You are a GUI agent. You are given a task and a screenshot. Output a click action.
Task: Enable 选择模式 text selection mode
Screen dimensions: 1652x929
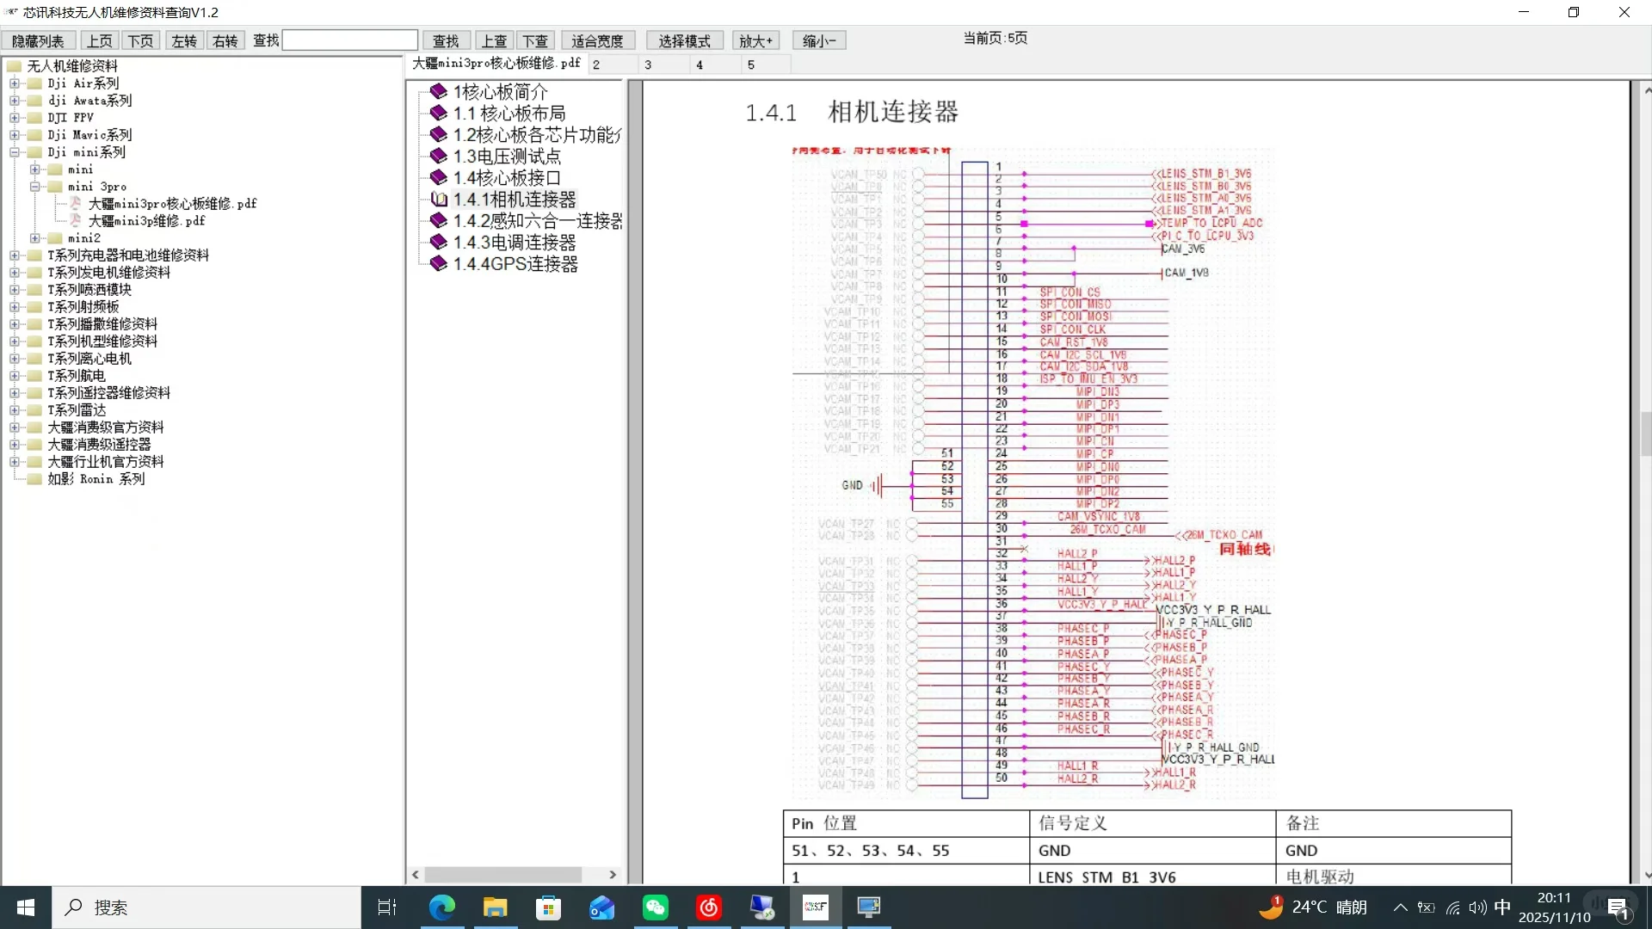(x=684, y=40)
